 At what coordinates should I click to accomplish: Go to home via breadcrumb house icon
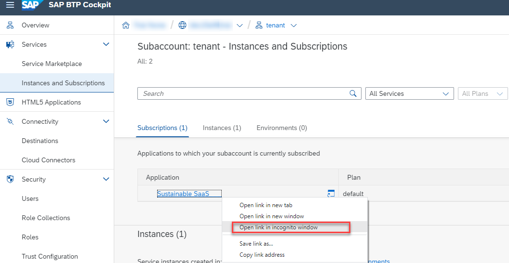pos(126,26)
